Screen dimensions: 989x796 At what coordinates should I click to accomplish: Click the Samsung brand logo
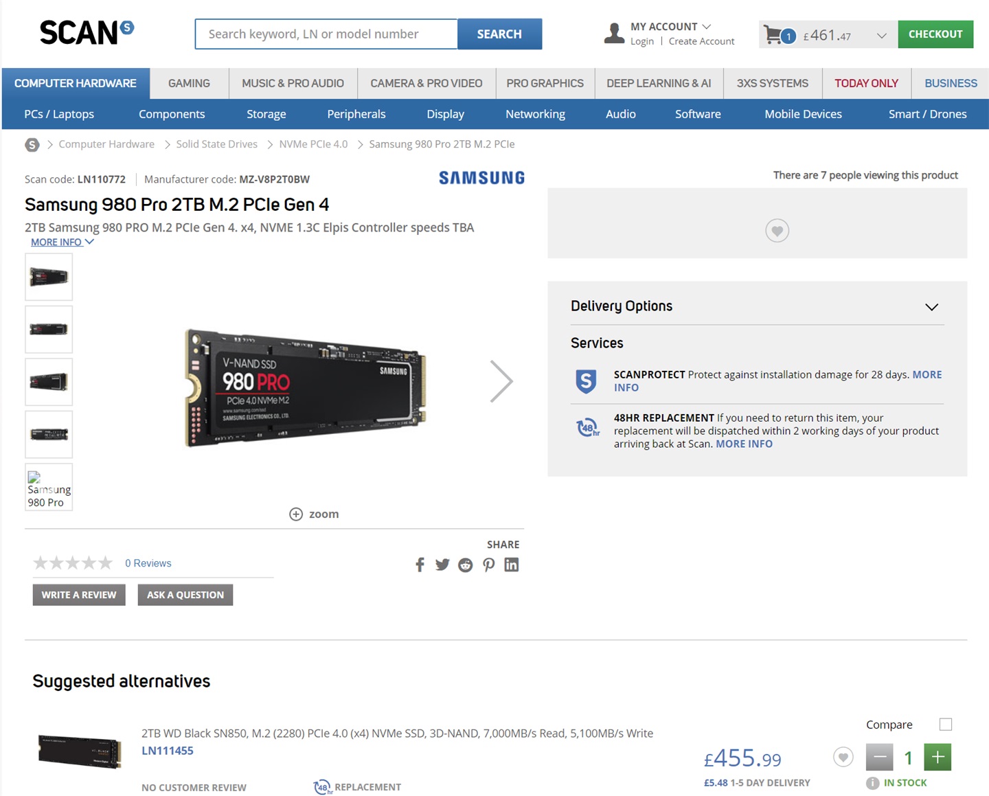pyautogui.click(x=481, y=178)
